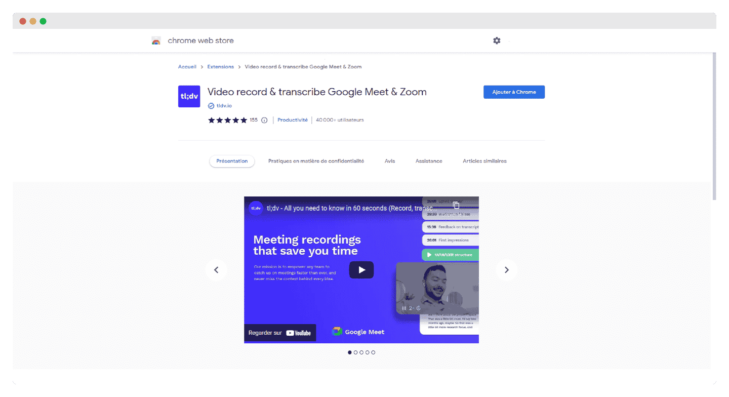
Task: Click the copy link icon on video
Action: [x=456, y=206]
